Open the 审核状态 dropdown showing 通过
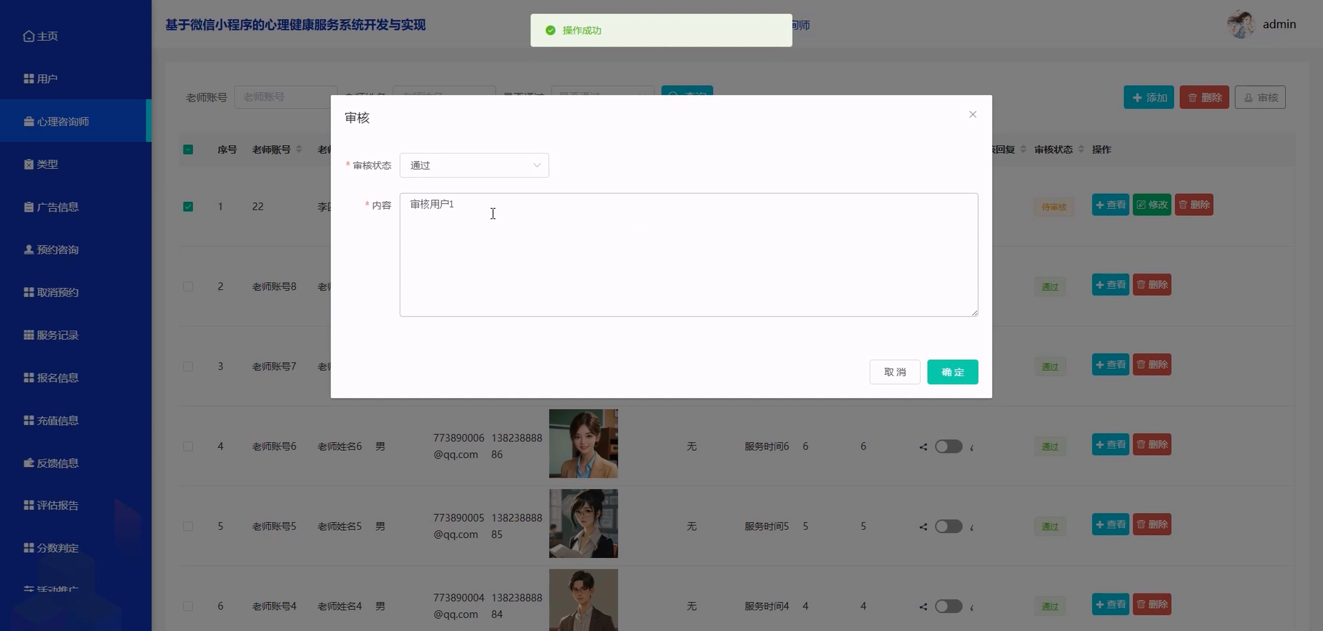Viewport: 1323px width, 631px height. pos(474,165)
